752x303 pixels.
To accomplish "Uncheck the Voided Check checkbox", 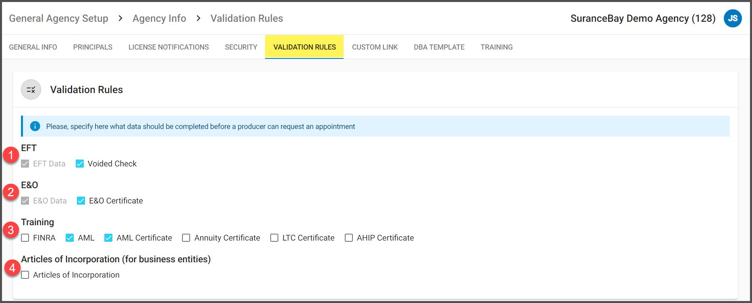I will click(80, 164).
